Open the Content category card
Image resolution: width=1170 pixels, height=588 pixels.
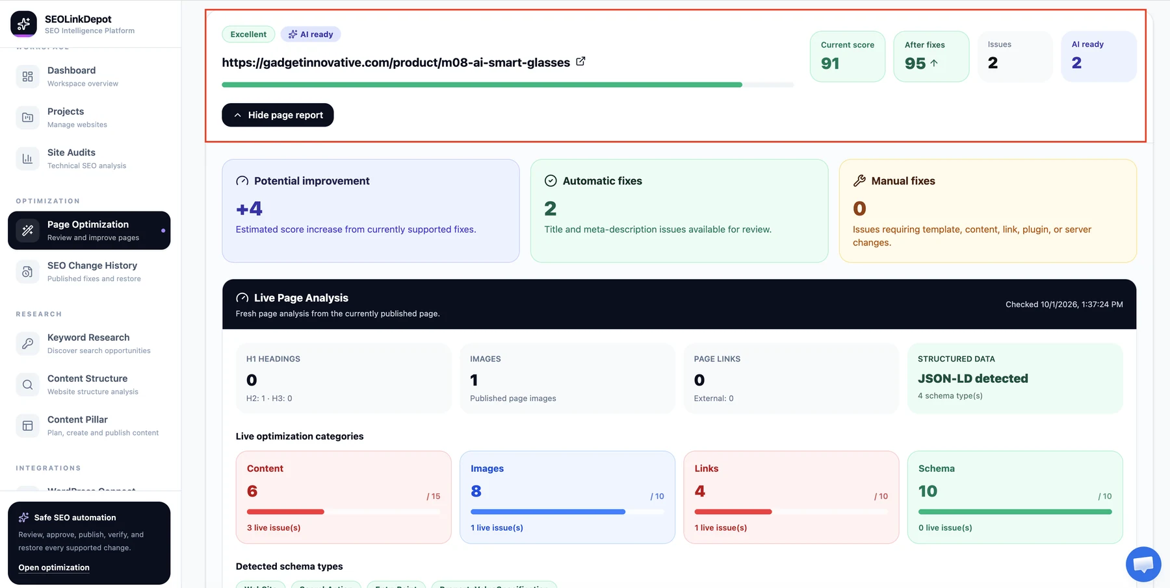tap(343, 497)
